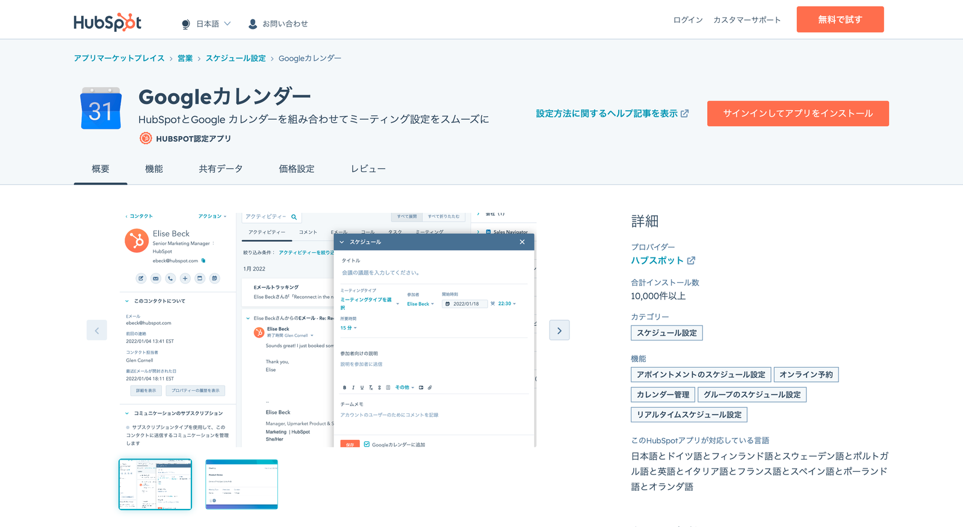The height and width of the screenshot is (527, 963).
Task: Click サインインしてアプリをインストール button
Action: (798, 114)
